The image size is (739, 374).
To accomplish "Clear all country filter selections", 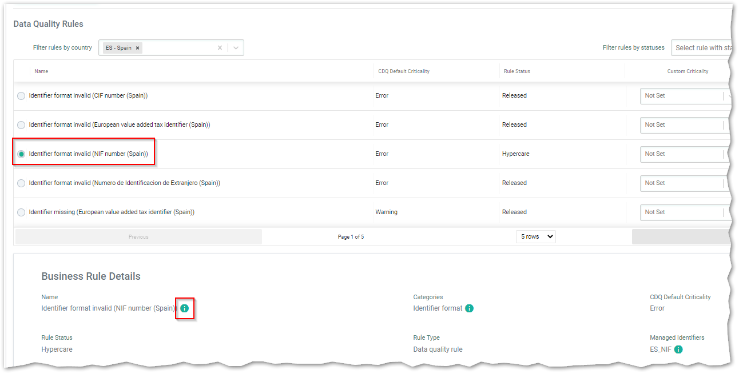I will pyautogui.click(x=220, y=48).
